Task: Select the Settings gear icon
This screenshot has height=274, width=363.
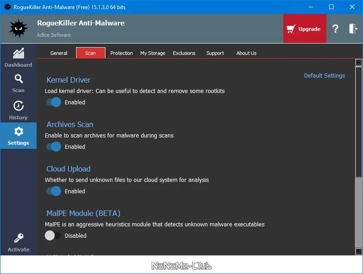Action: 19,132
